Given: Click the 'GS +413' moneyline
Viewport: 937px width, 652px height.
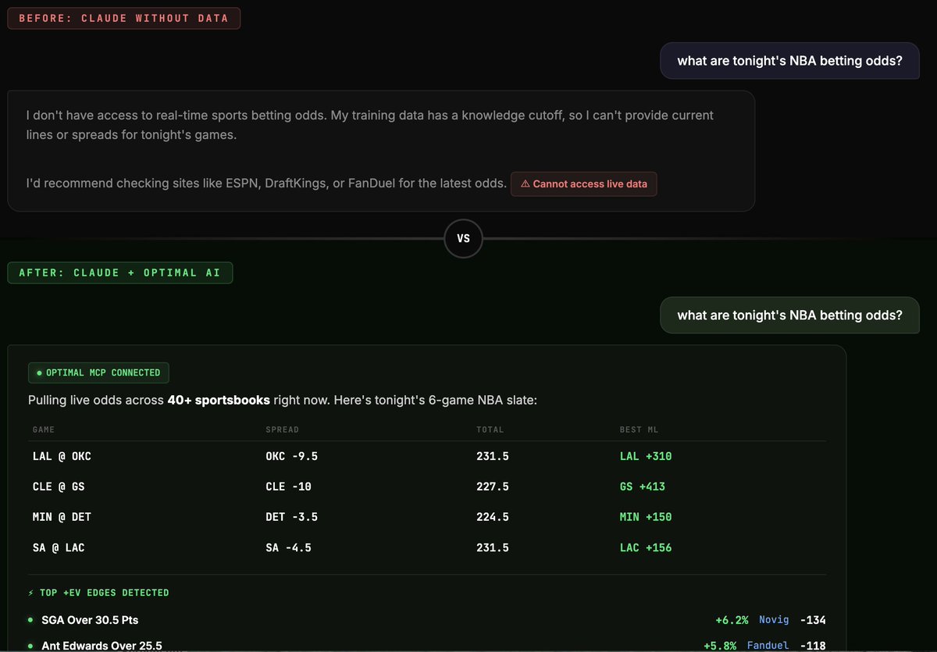Looking at the screenshot, I should click(x=643, y=486).
